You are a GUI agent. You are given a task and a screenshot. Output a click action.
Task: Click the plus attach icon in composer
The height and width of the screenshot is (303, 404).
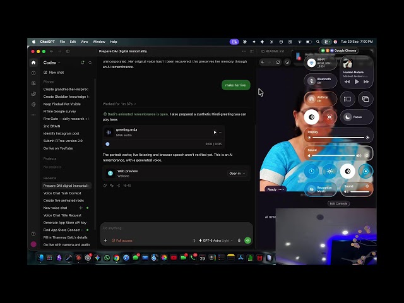[x=105, y=241]
